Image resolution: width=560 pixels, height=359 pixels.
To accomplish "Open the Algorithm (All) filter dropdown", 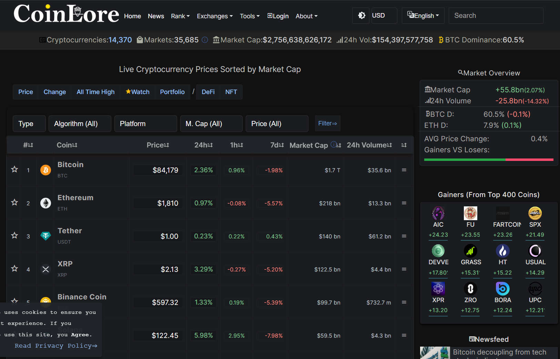I will (80, 124).
